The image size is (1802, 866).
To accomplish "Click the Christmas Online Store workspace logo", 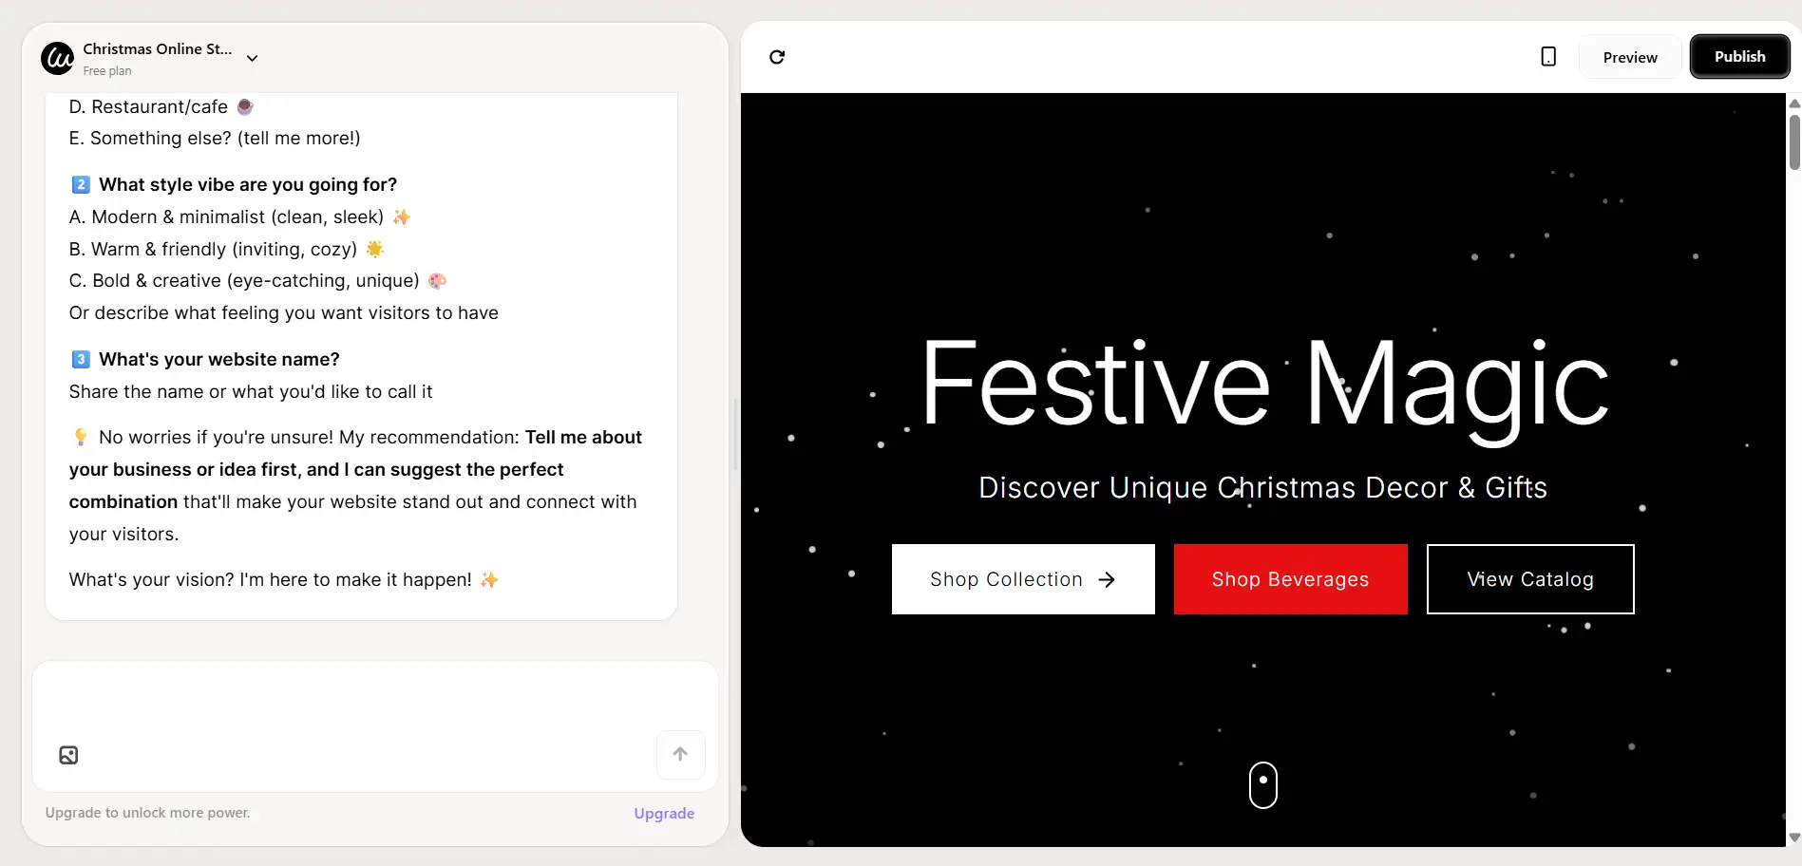I will click(57, 58).
